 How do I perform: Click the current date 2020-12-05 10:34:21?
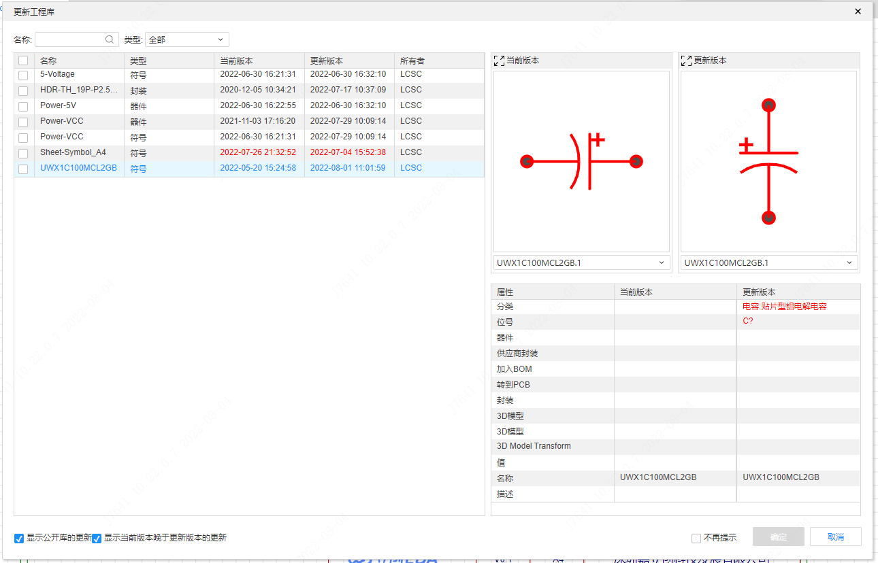click(x=258, y=90)
